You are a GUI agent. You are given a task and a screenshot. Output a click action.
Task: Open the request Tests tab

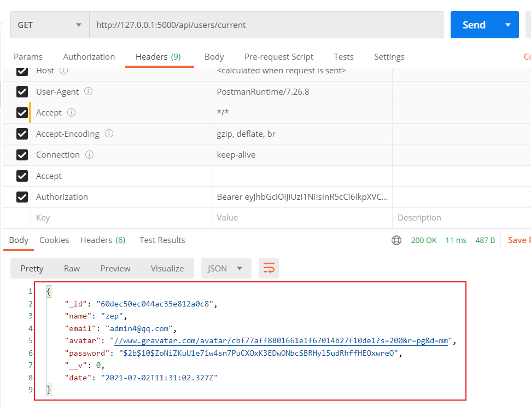tap(343, 56)
